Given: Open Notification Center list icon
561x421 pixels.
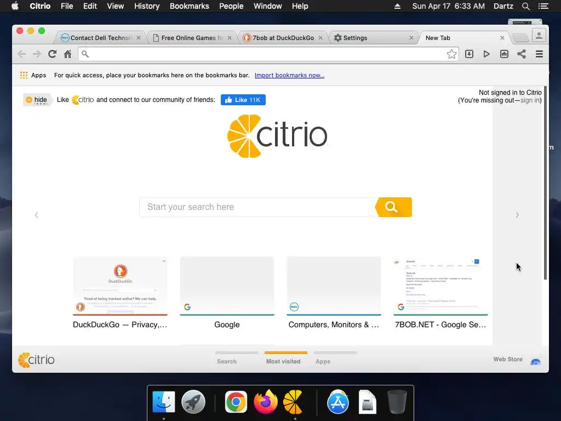Looking at the screenshot, I should (x=543, y=6).
